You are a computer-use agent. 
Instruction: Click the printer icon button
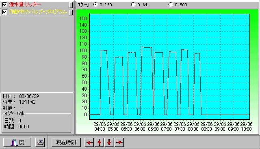(x=40, y=142)
